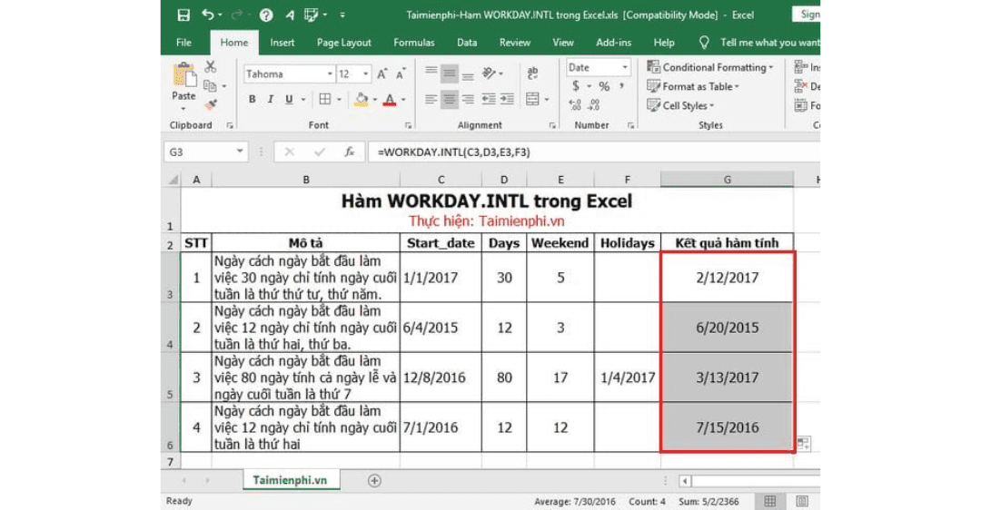
Task: Open the Name Box dropdown arrow
Action: pyautogui.click(x=240, y=152)
